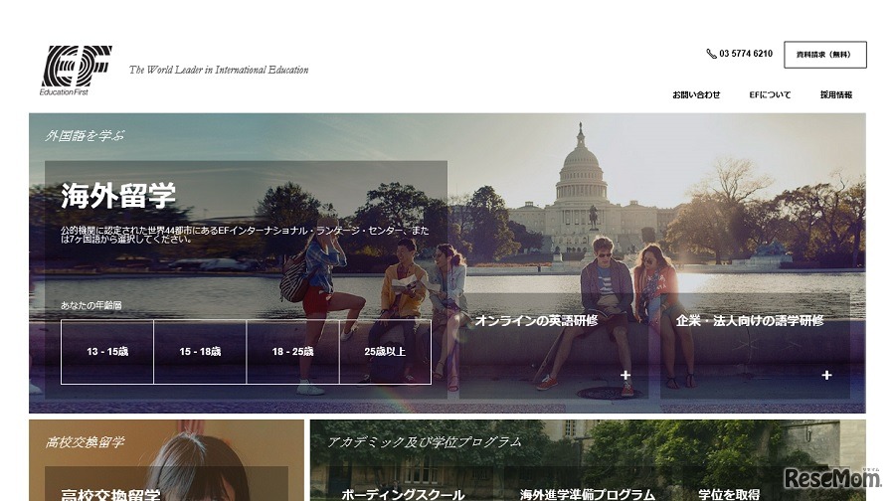Expand the plus icon under 企業・法人向けの語学研修
The image size is (895, 501).
click(826, 375)
